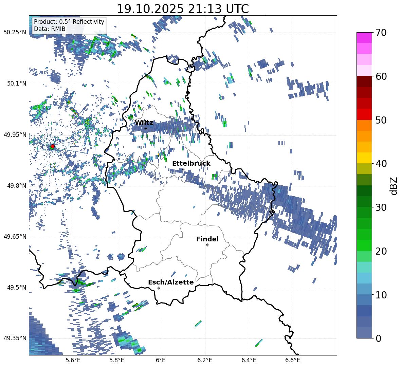Screen dimensions: 402x367
Task: Click the 6.4°E longitude label
Action: point(249,360)
